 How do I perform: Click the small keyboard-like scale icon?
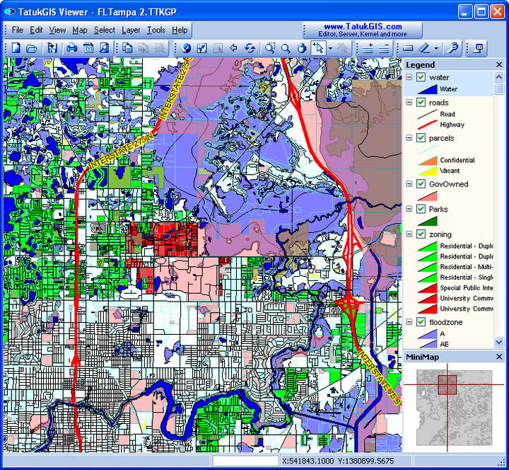coord(408,48)
